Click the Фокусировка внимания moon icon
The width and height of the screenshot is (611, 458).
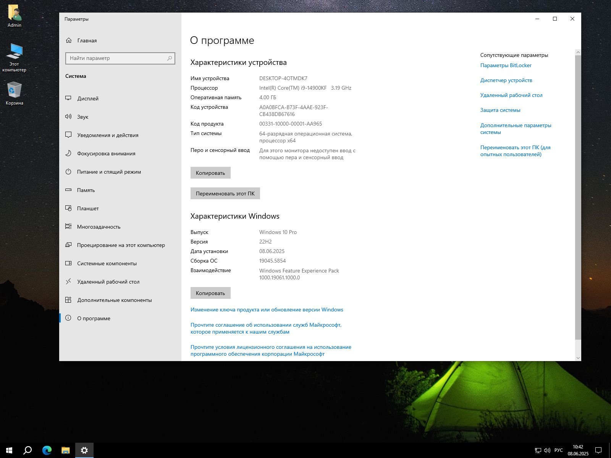68,153
